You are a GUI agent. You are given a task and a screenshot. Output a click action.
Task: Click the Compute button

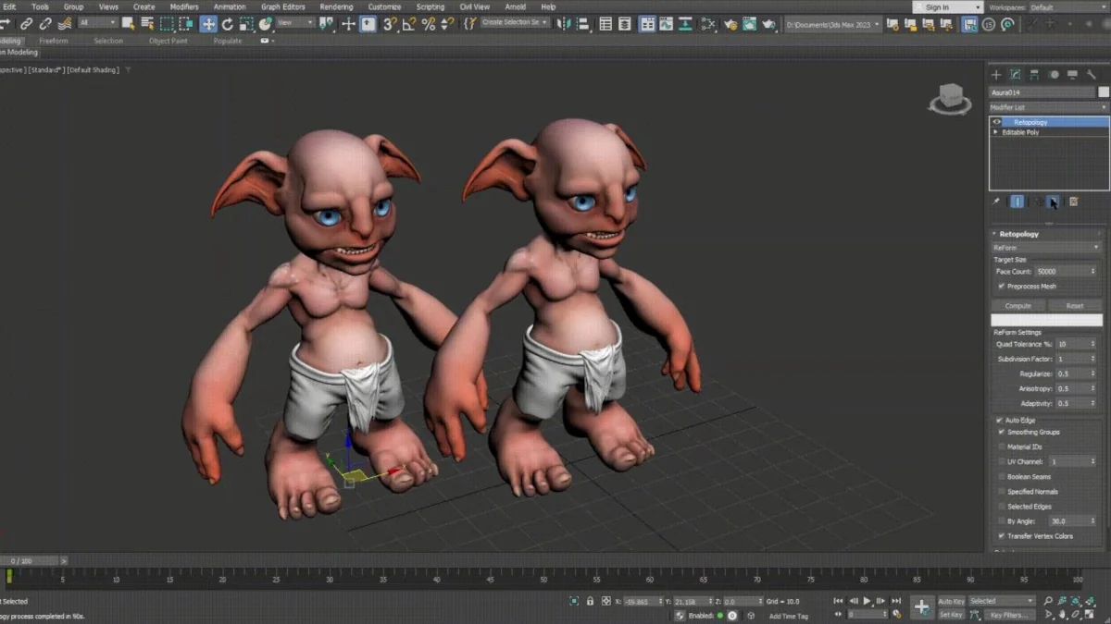(x=1017, y=306)
